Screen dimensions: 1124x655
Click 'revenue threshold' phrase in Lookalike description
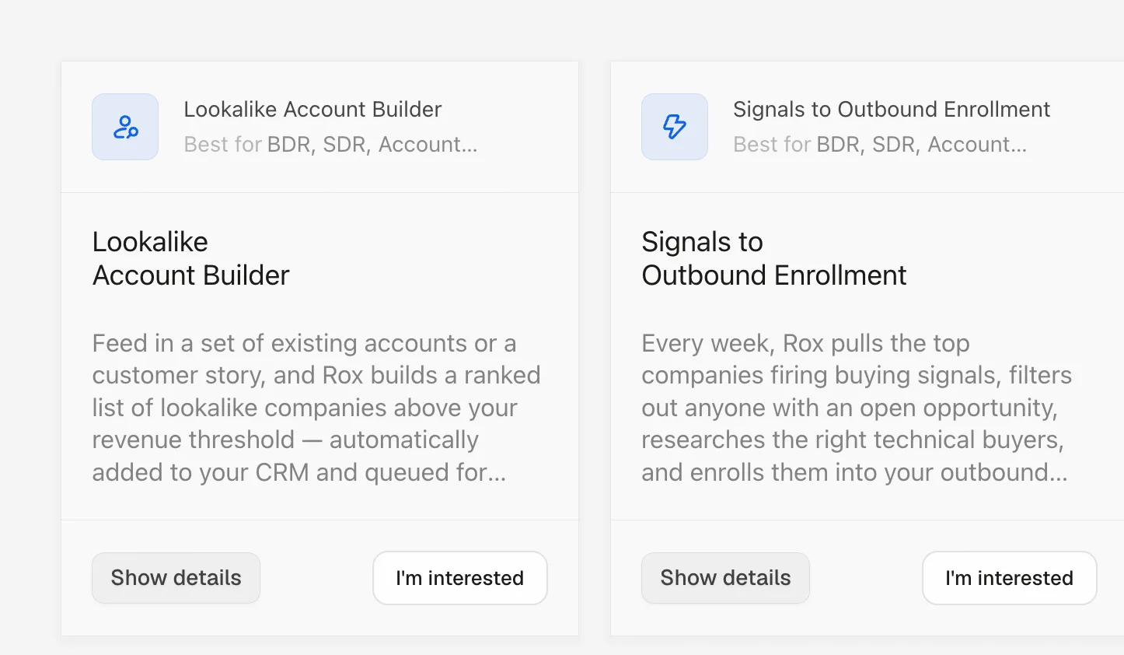(194, 440)
